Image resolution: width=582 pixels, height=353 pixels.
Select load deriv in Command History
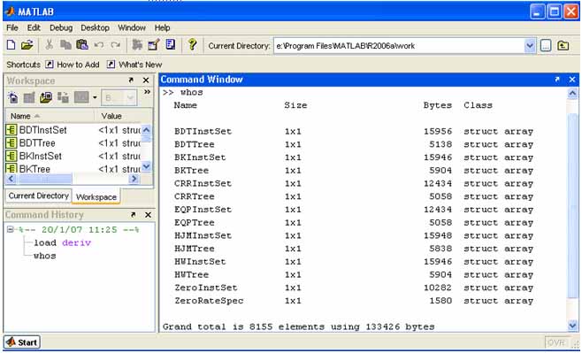point(62,242)
